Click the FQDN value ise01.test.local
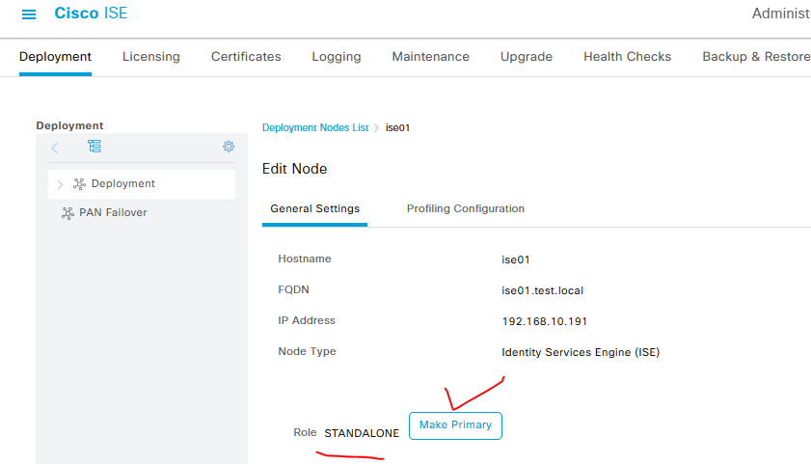The width and height of the screenshot is (811, 464). pyautogui.click(x=542, y=290)
